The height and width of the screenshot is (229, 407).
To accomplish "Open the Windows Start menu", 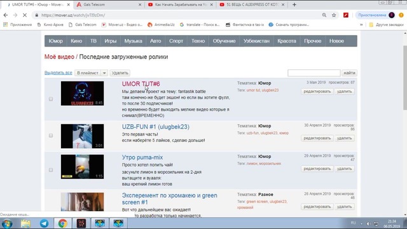I will (7, 223).
